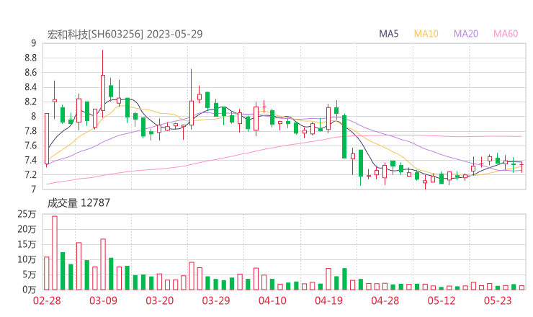Click the 7 price label on y-axis

pyautogui.click(x=34, y=189)
